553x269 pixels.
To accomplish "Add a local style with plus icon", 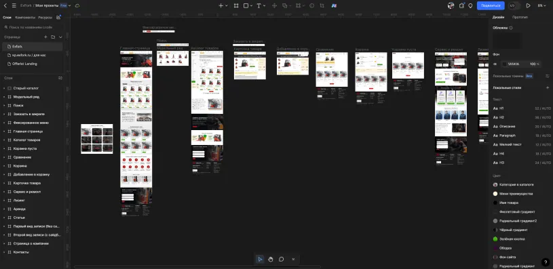I will [548, 87].
